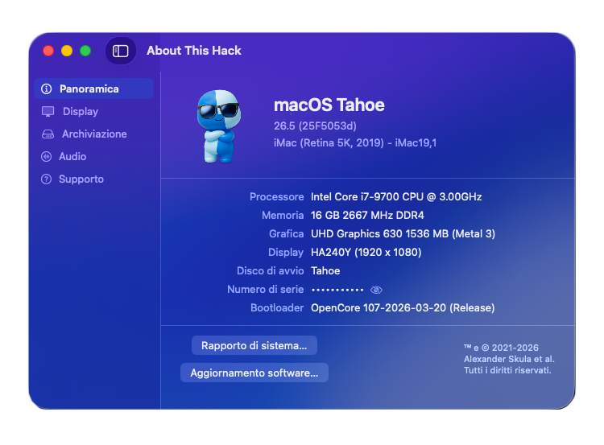Zoom window with the green button

coord(85,51)
